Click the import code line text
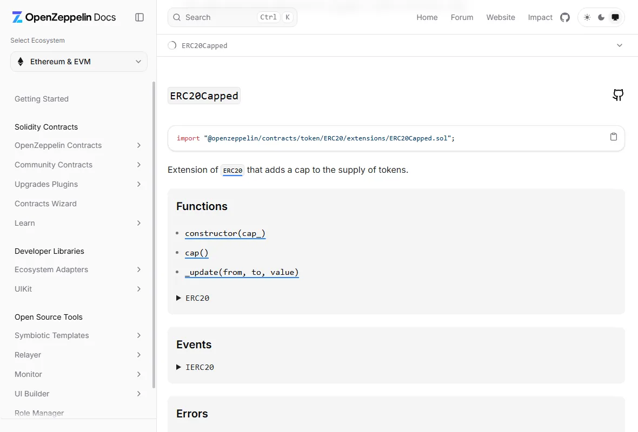 pos(315,139)
